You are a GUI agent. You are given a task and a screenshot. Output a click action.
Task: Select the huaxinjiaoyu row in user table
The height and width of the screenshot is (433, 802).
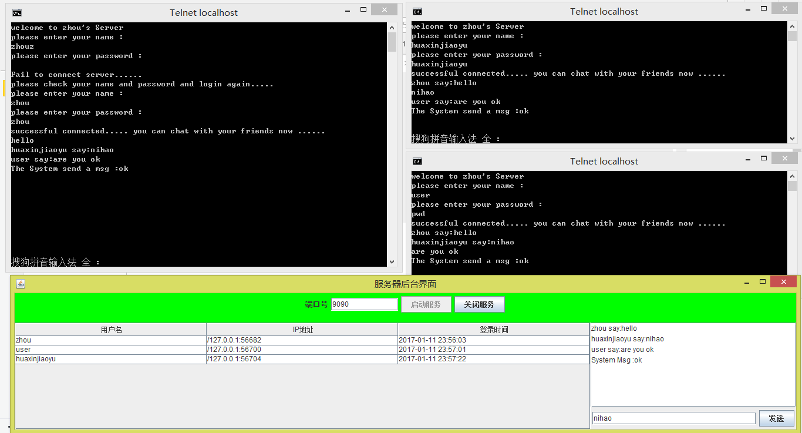302,359
